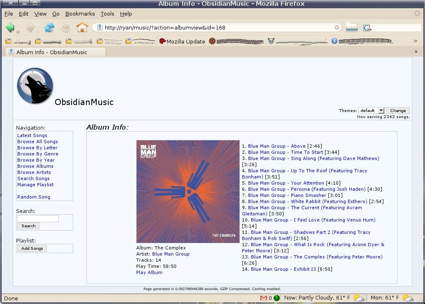Click the green status indicator in the status bar

(276, 298)
